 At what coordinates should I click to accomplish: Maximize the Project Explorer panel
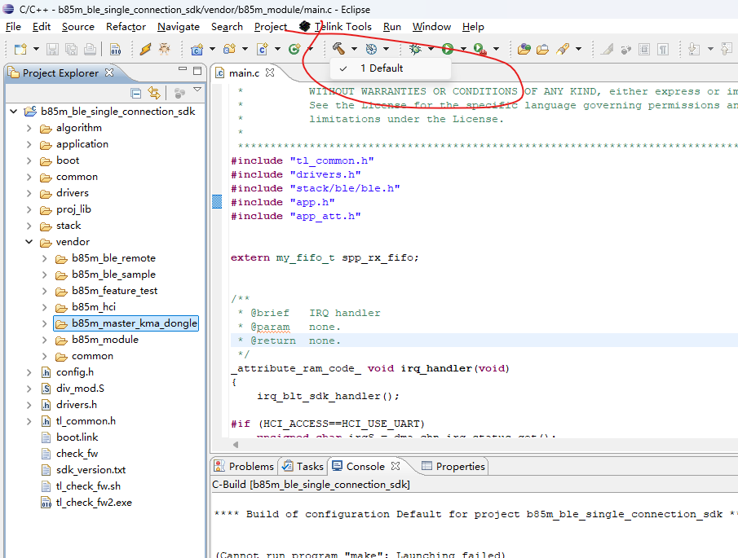pos(197,71)
